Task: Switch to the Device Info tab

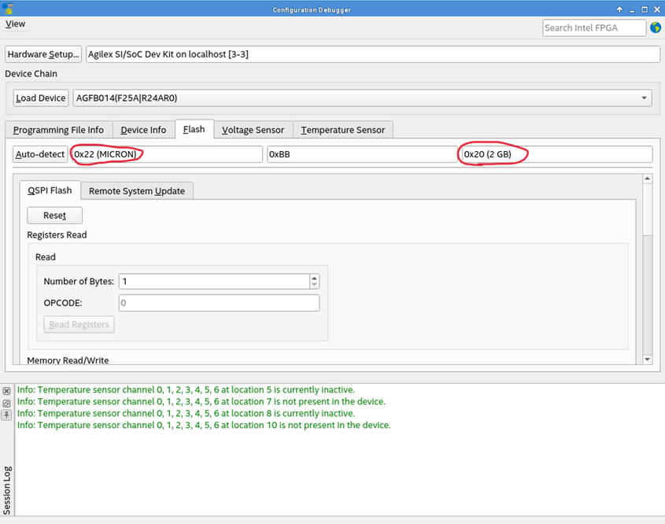Action: pyautogui.click(x=143, y=130)
